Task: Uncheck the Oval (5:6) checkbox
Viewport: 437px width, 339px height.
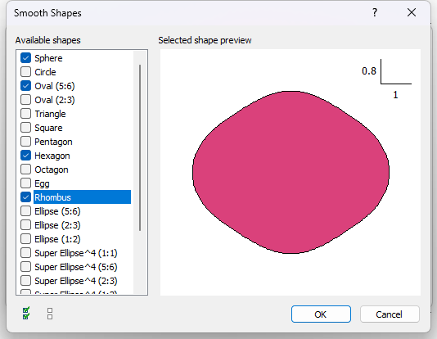Action: [x=25, y=86]
